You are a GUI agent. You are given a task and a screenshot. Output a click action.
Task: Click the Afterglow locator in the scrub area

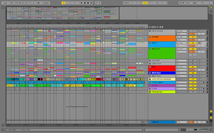pos(141,27)
